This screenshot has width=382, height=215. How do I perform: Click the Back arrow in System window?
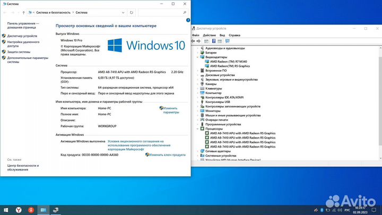point(5,13)
